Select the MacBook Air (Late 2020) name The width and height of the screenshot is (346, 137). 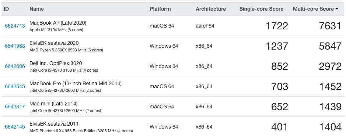pyautogui.click(x=58, y=23)
